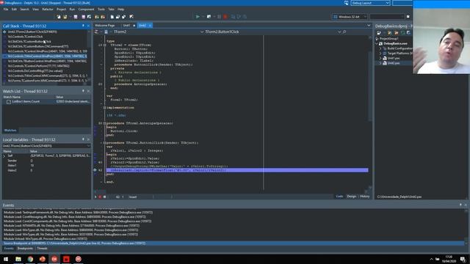Viewport: 470px width, 264px height.
Task: Click the highlighted line 42 in editor
Action: (237, 170)
